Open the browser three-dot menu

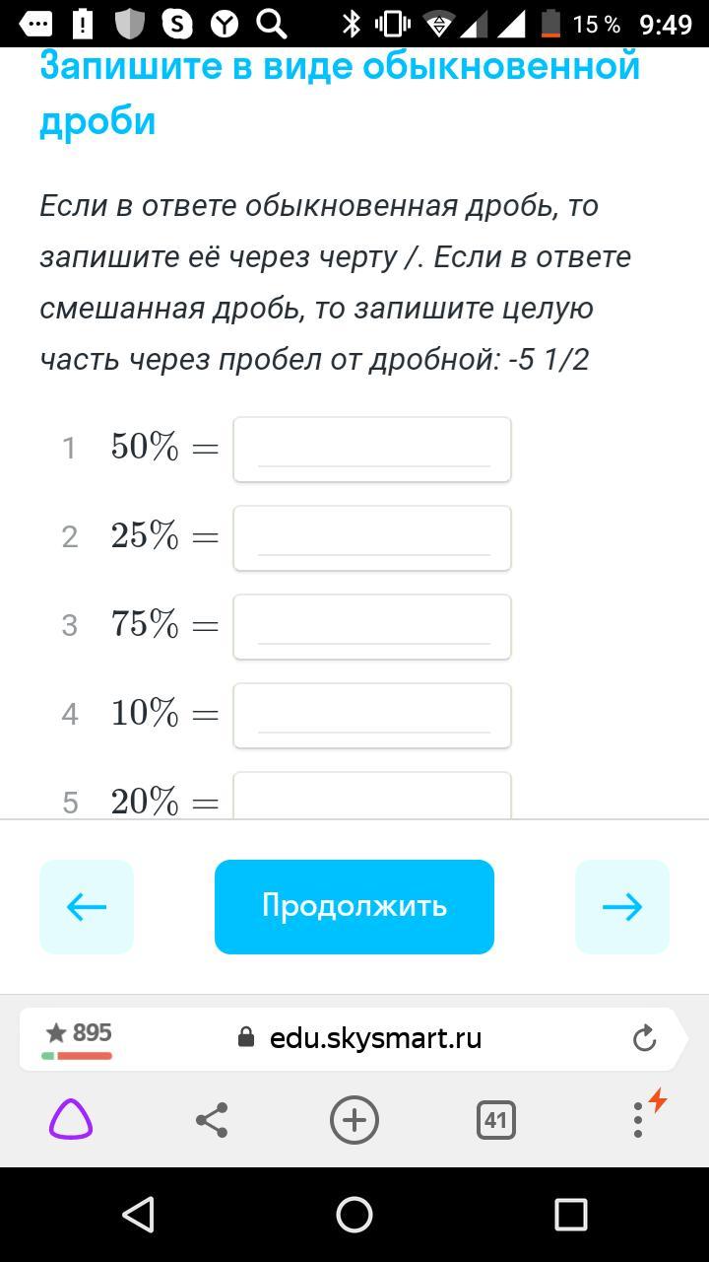(x=638, y=1120)
